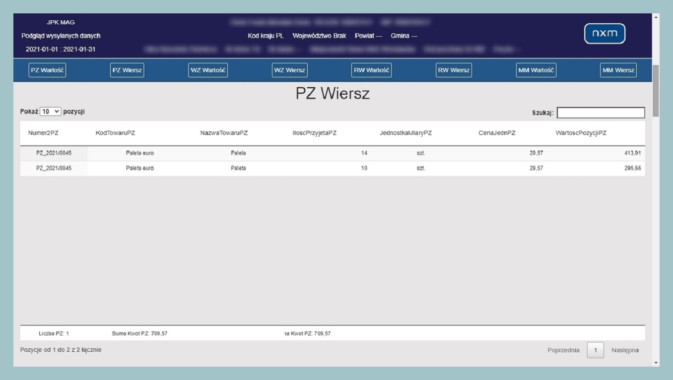Screen dimensions: 673x380
Task: Click the scroll-up arrow of page scrollbar
Action: [x=656, y=17]
